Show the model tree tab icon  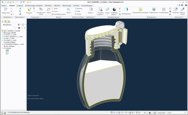pos(3,21)
